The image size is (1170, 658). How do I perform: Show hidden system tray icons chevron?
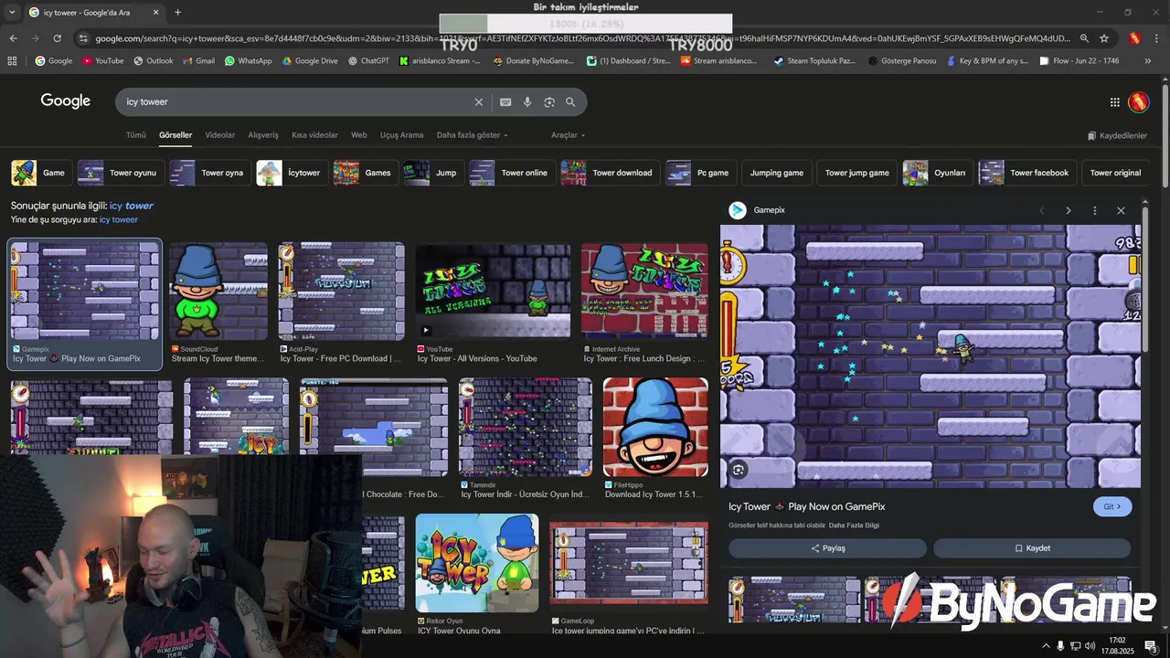[1046, 646]
